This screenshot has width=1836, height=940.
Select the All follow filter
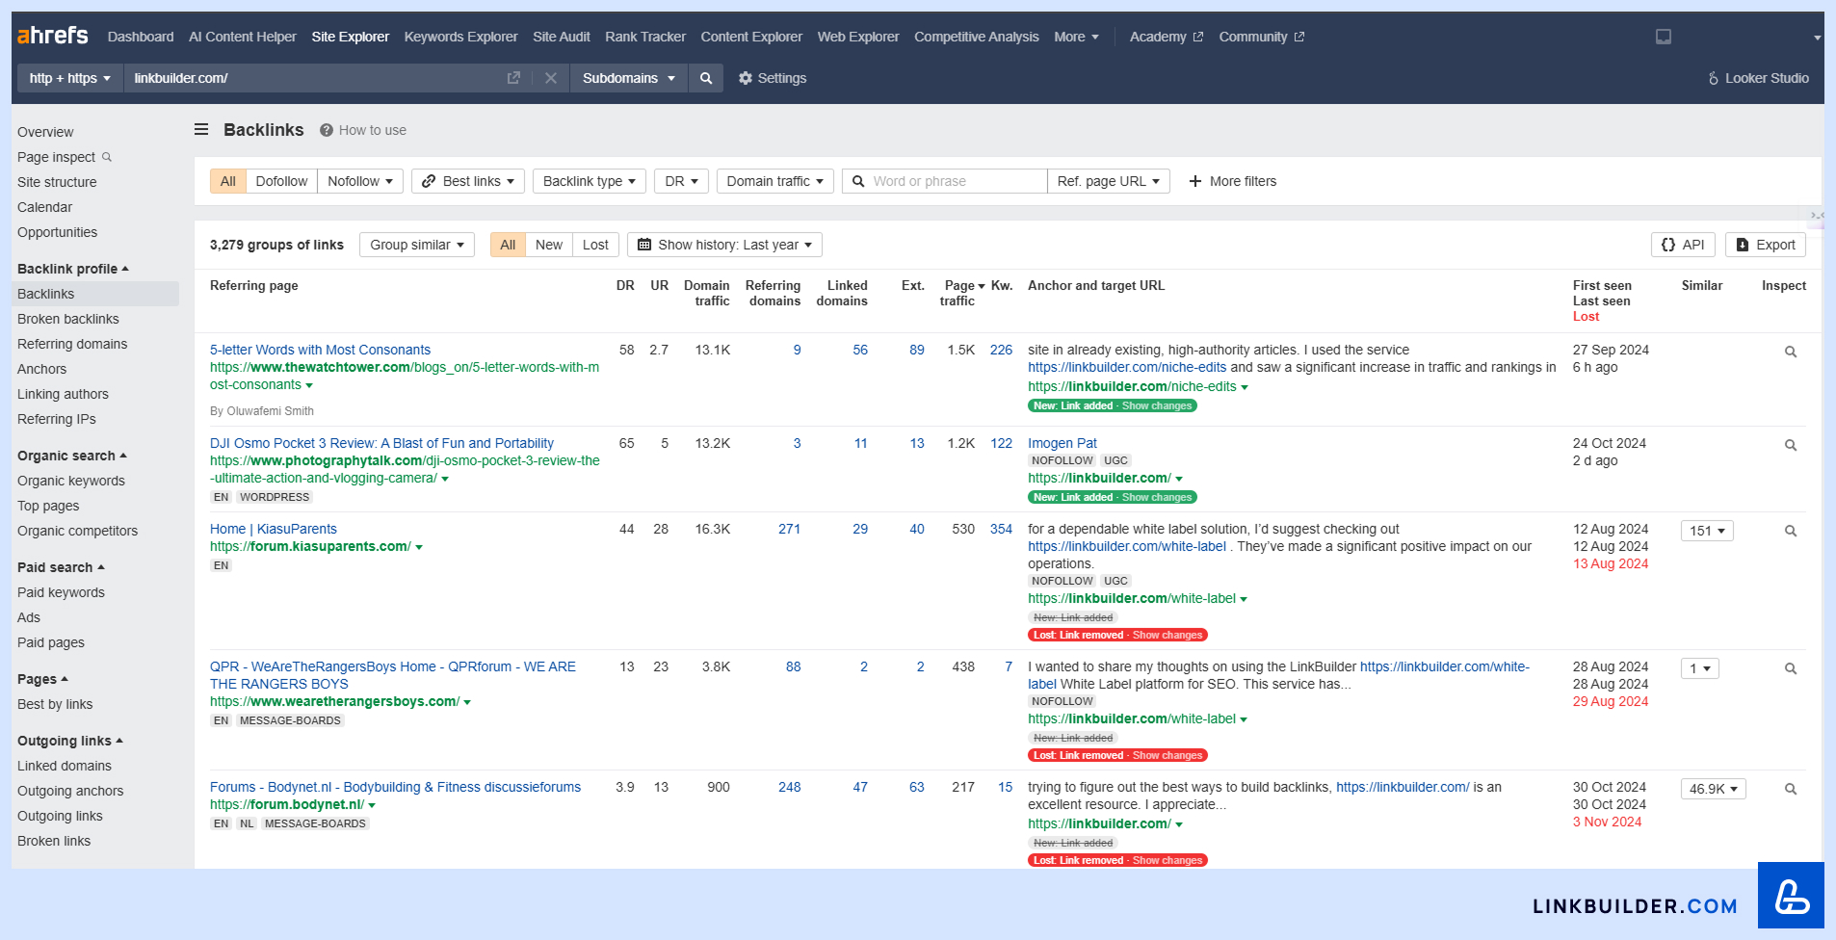click(x=228, y=181)
